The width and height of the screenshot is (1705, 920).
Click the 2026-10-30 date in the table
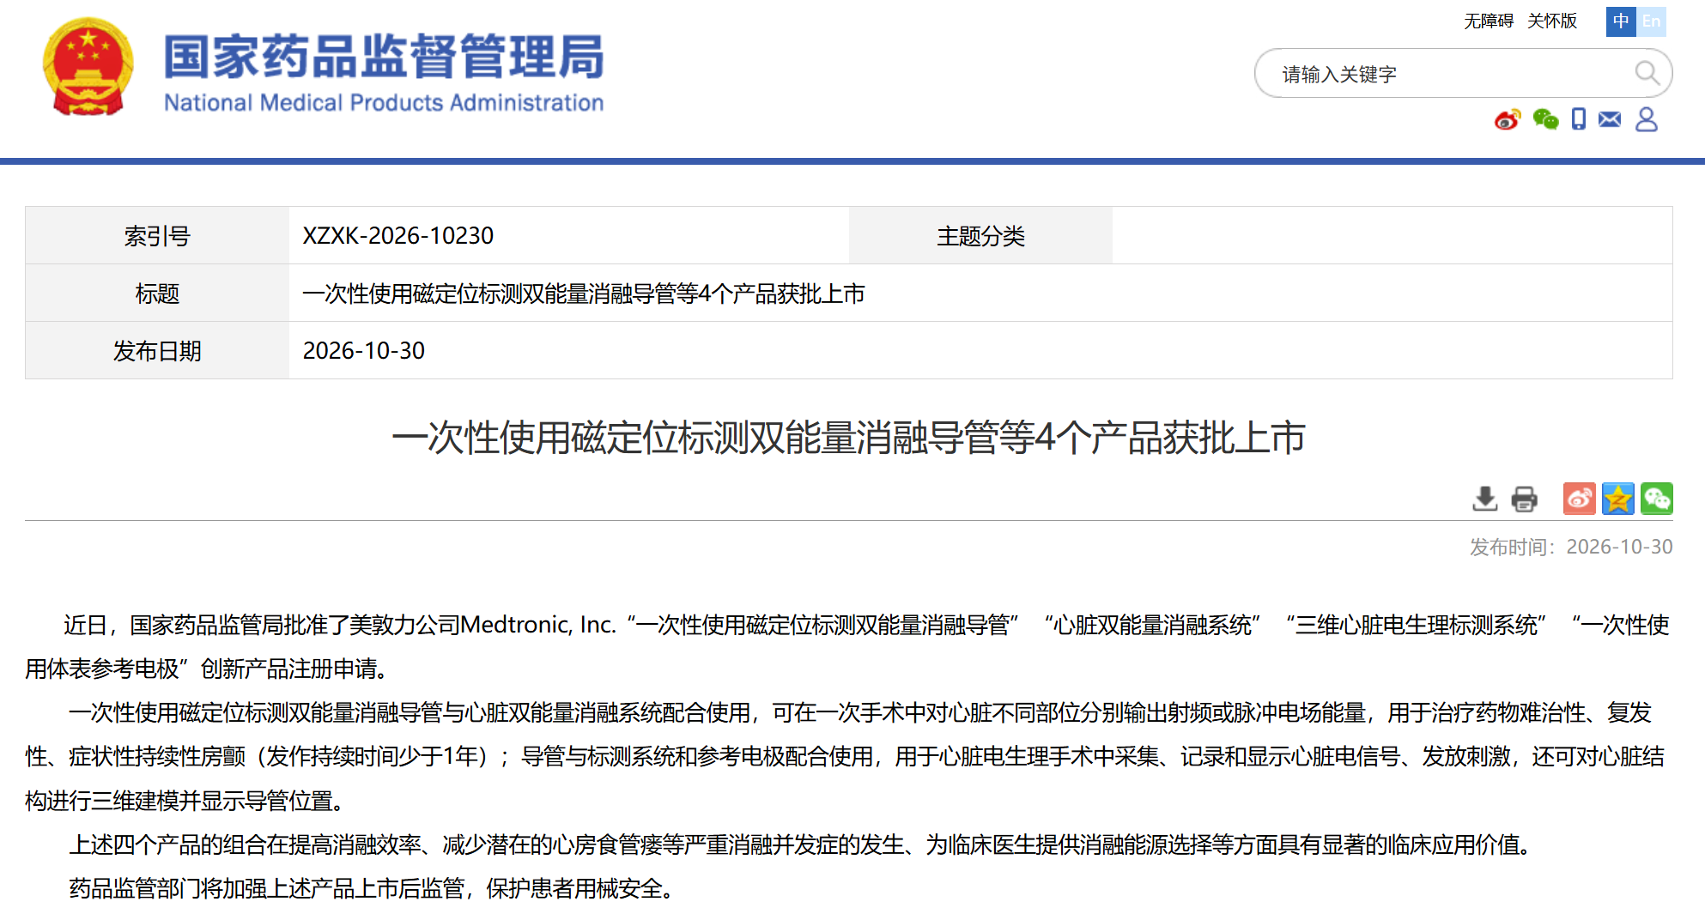click(x=364, y=350)
